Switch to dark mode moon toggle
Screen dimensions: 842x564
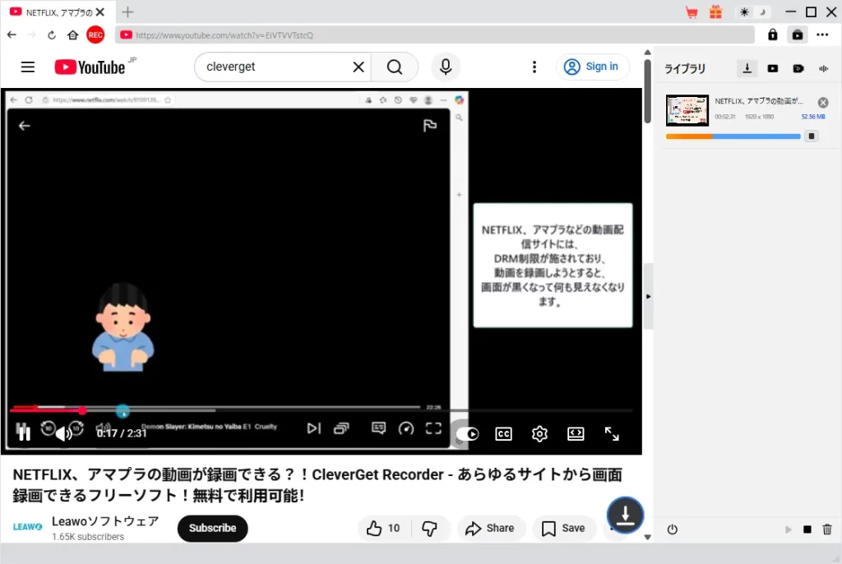pos(762,12)
